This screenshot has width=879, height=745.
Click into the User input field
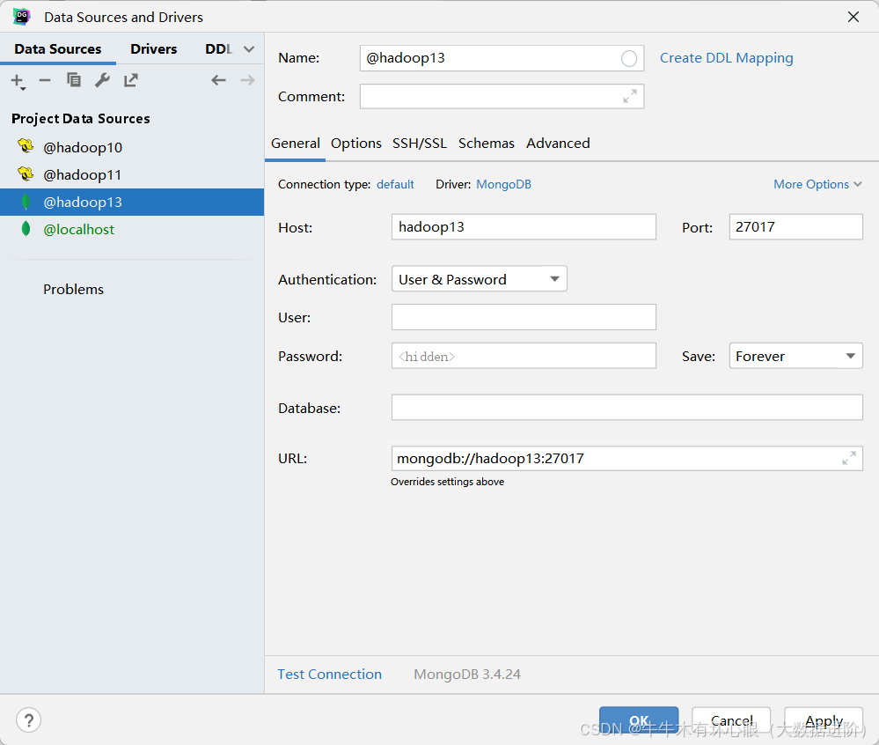524,317
